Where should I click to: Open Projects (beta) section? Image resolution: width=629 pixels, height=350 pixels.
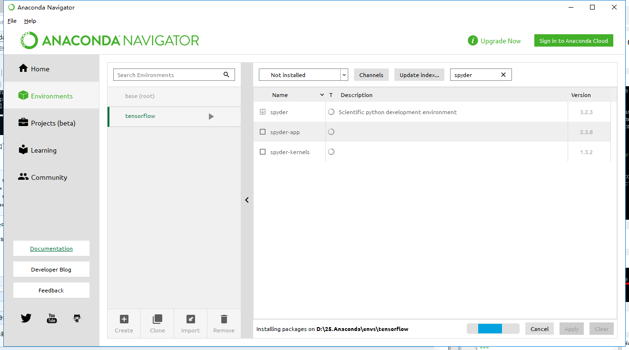coord(51,123)
